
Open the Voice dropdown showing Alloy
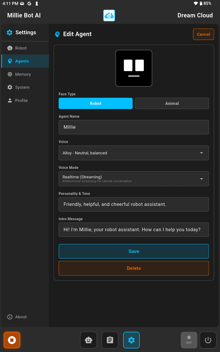tap(134, 153)
